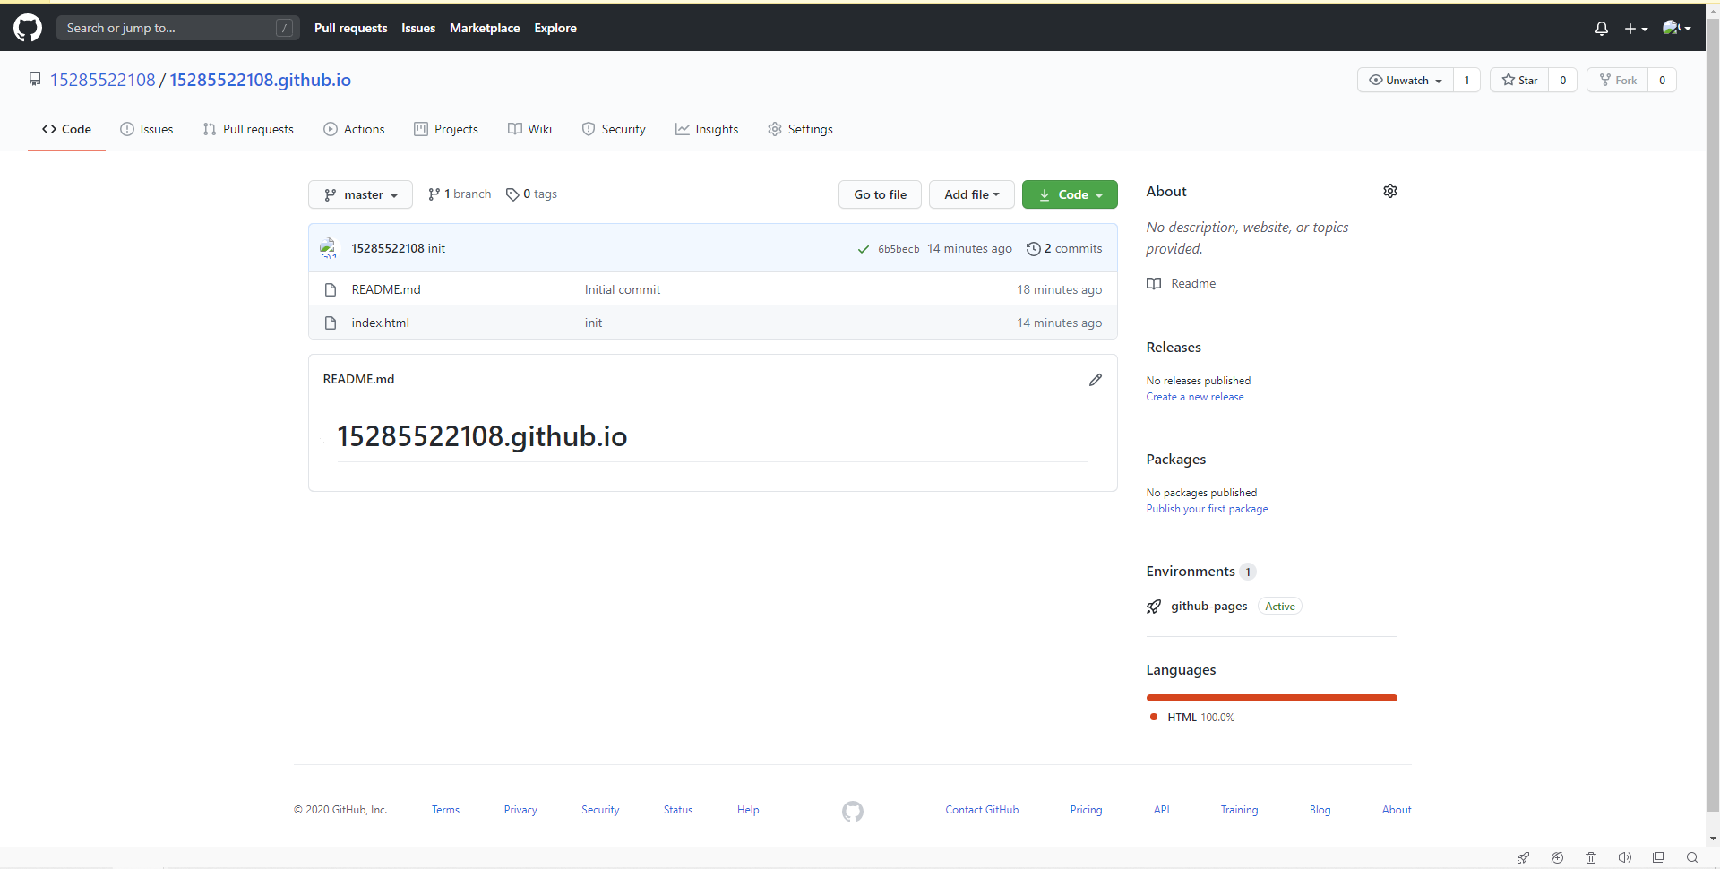Viewport: 1720px width, 869px height.
Task: Switch to the repository Issues tab
Action: pyautogui.click(x=147, y=129)
